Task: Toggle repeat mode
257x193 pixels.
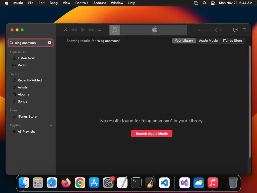Action: [x=99, y=30]
